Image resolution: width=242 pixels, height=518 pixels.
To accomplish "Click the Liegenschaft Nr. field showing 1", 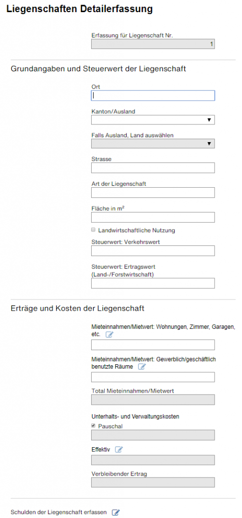I will pyautogui.click(x=153, y=44).
